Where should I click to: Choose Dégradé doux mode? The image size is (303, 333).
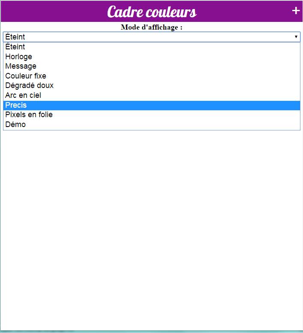point(152,85)
